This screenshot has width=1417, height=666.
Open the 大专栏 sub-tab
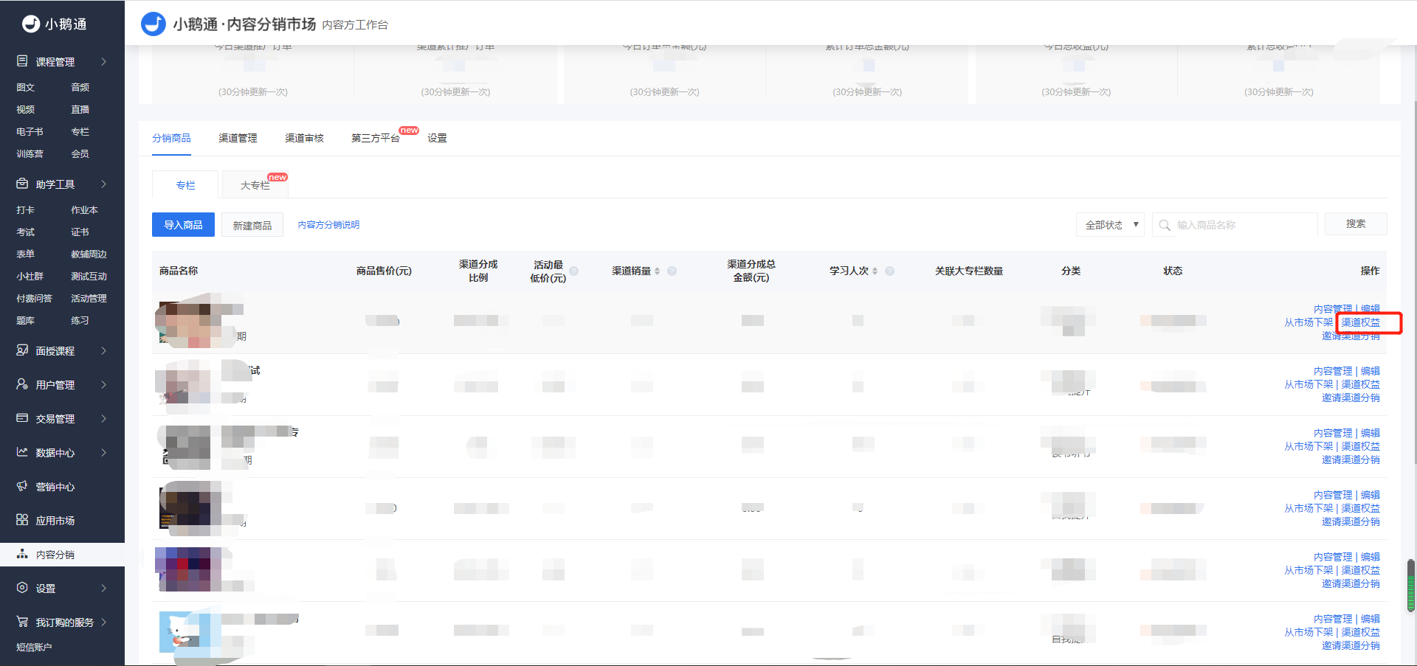pyautogui.click(x=255, y=185)
